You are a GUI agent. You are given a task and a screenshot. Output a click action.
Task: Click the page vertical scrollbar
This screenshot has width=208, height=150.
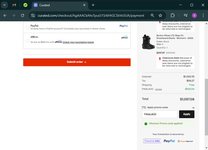tap(206, 107)
